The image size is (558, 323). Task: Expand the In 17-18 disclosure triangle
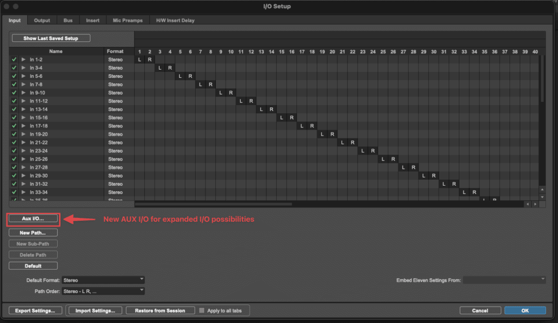23,126
